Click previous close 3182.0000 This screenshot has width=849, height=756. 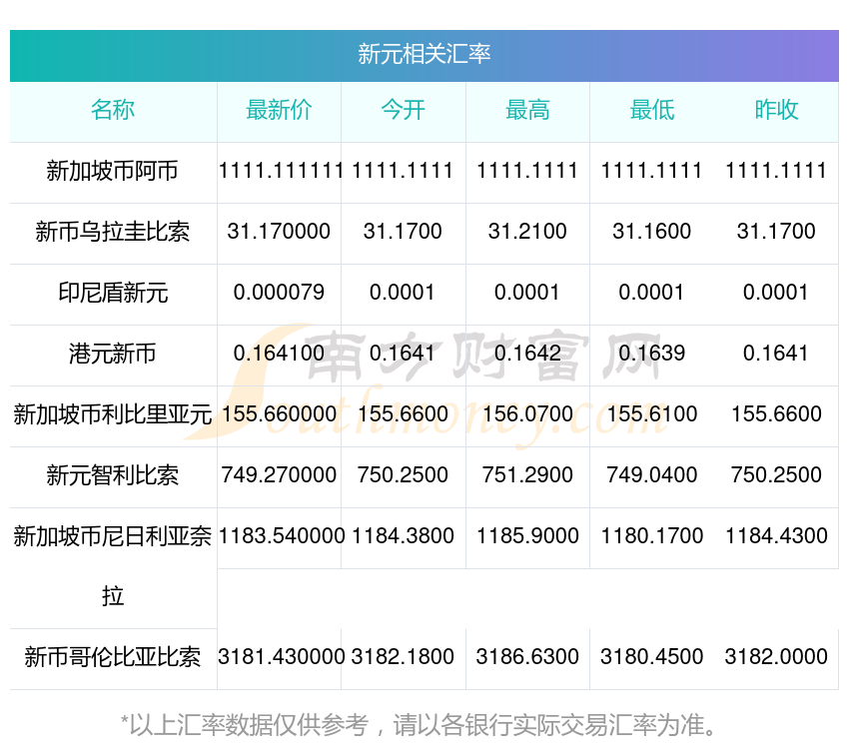pyautogui.click(x=776, y=657)
